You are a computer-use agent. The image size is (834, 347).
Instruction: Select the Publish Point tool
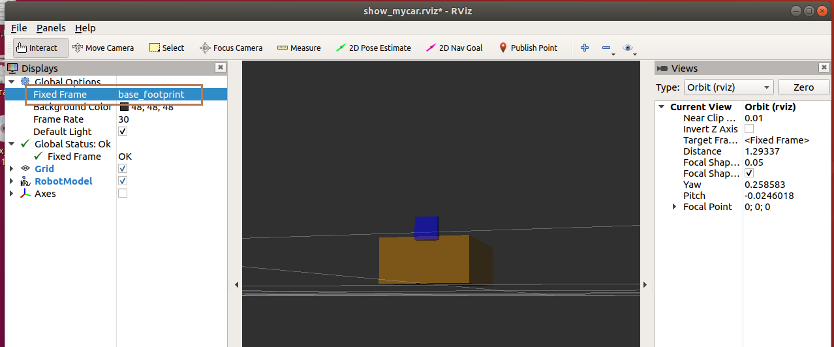(x=528, y=48)
